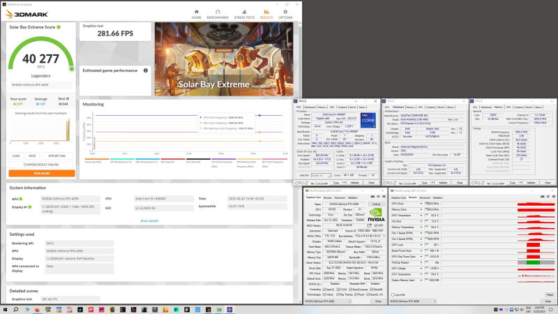Click the score gauge end handle
The height and width of the screenshot is (314, 558).
(72, 69)
